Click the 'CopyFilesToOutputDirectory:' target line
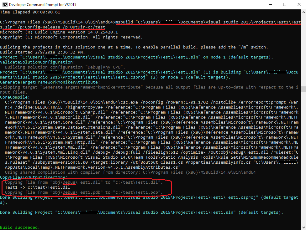306x230 pixels. pyautogui.click(x=34, y=177)
